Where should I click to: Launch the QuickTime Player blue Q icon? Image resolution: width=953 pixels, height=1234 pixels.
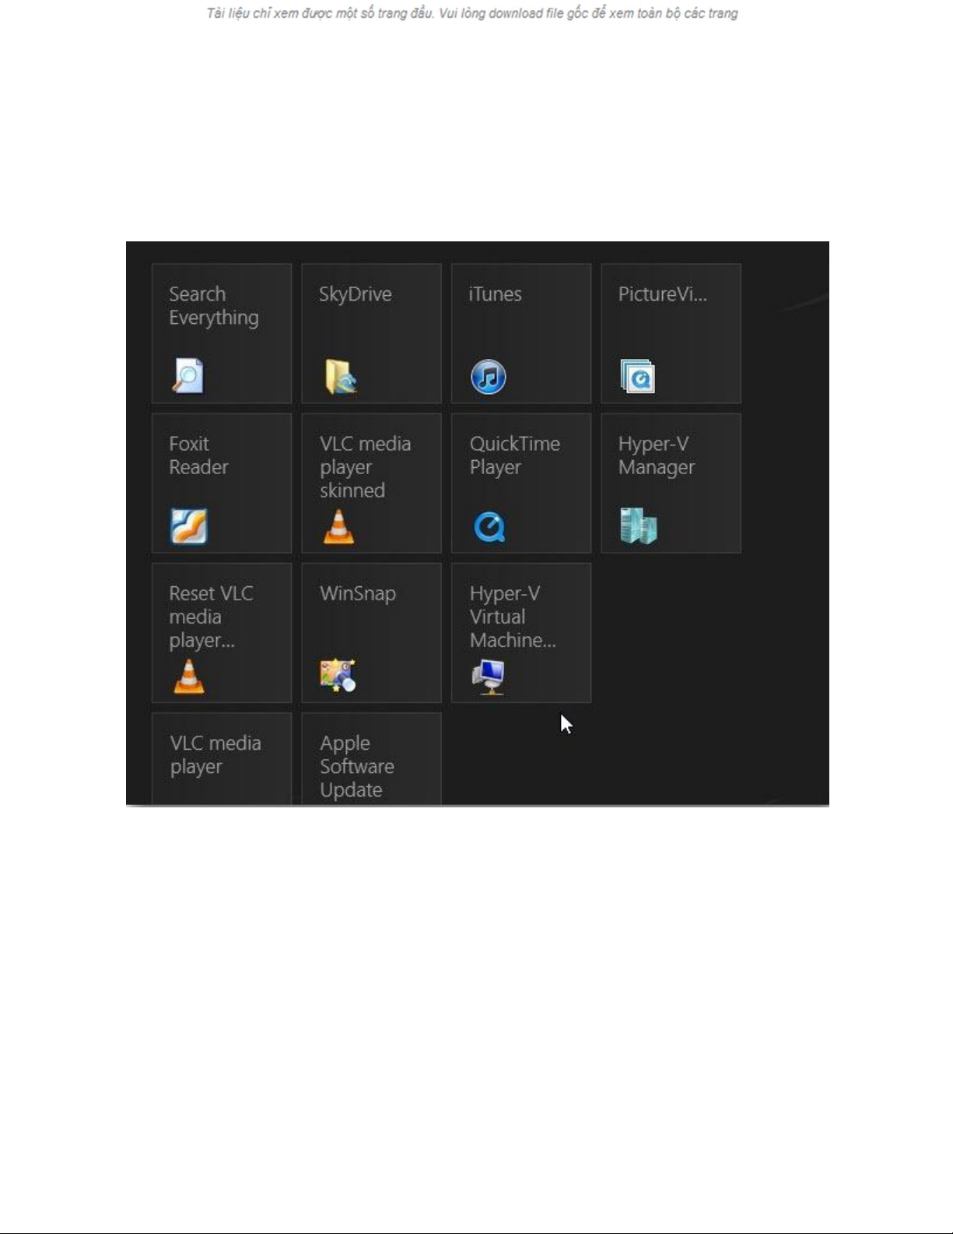[489, 527]
